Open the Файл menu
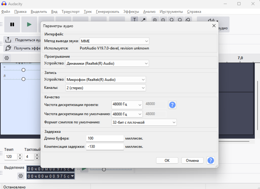Image resolution: width=260 pixels, height=189 pixels. click(x=6, y=12)
